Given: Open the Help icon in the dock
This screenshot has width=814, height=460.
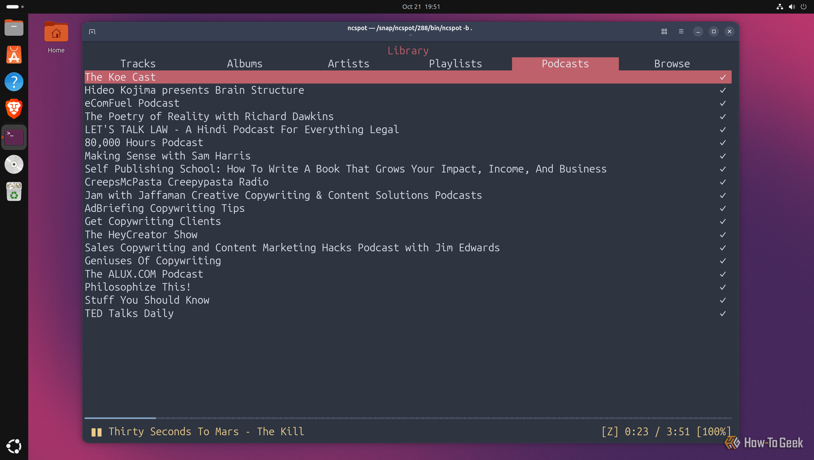Looking at the screenshot, I should (14, 82).
